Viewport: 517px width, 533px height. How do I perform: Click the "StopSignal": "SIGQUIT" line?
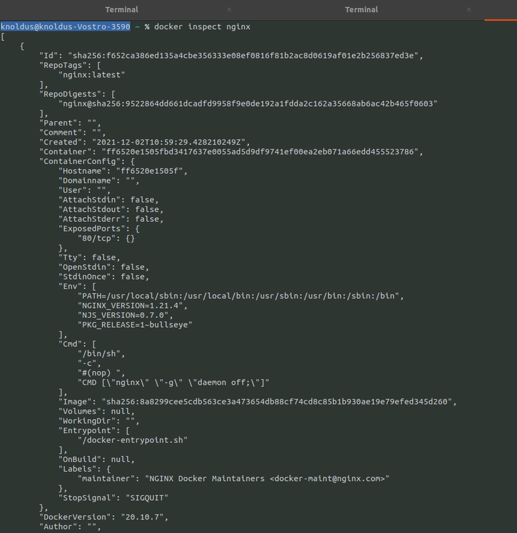coord(113,498)
